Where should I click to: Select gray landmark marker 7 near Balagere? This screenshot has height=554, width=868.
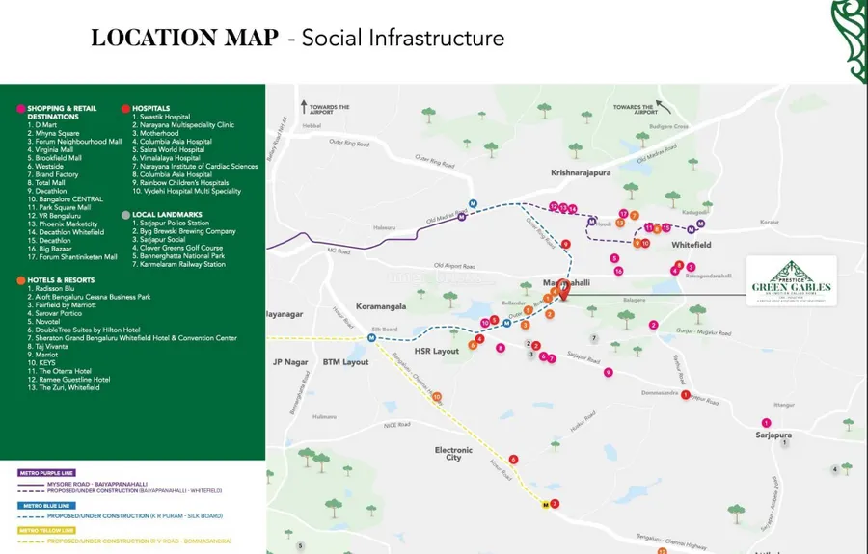(x=594, y=338)
